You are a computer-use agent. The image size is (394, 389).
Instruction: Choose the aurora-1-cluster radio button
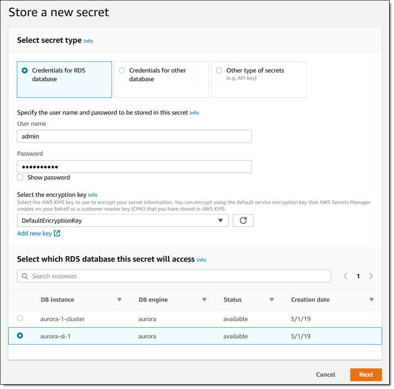pos(20,319)
